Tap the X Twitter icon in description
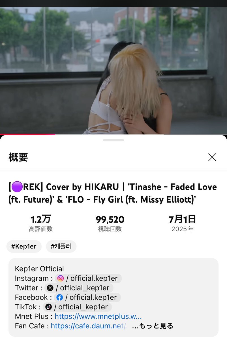 click(x=50, y=288)
